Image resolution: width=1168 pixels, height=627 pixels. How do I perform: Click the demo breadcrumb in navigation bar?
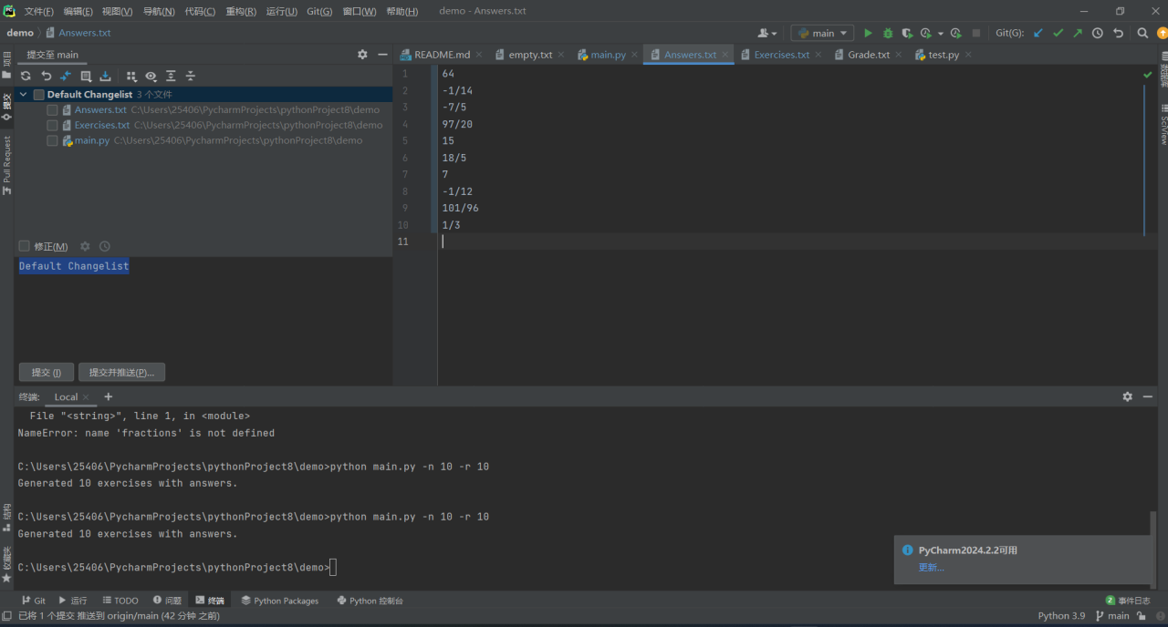pos(20,33)
